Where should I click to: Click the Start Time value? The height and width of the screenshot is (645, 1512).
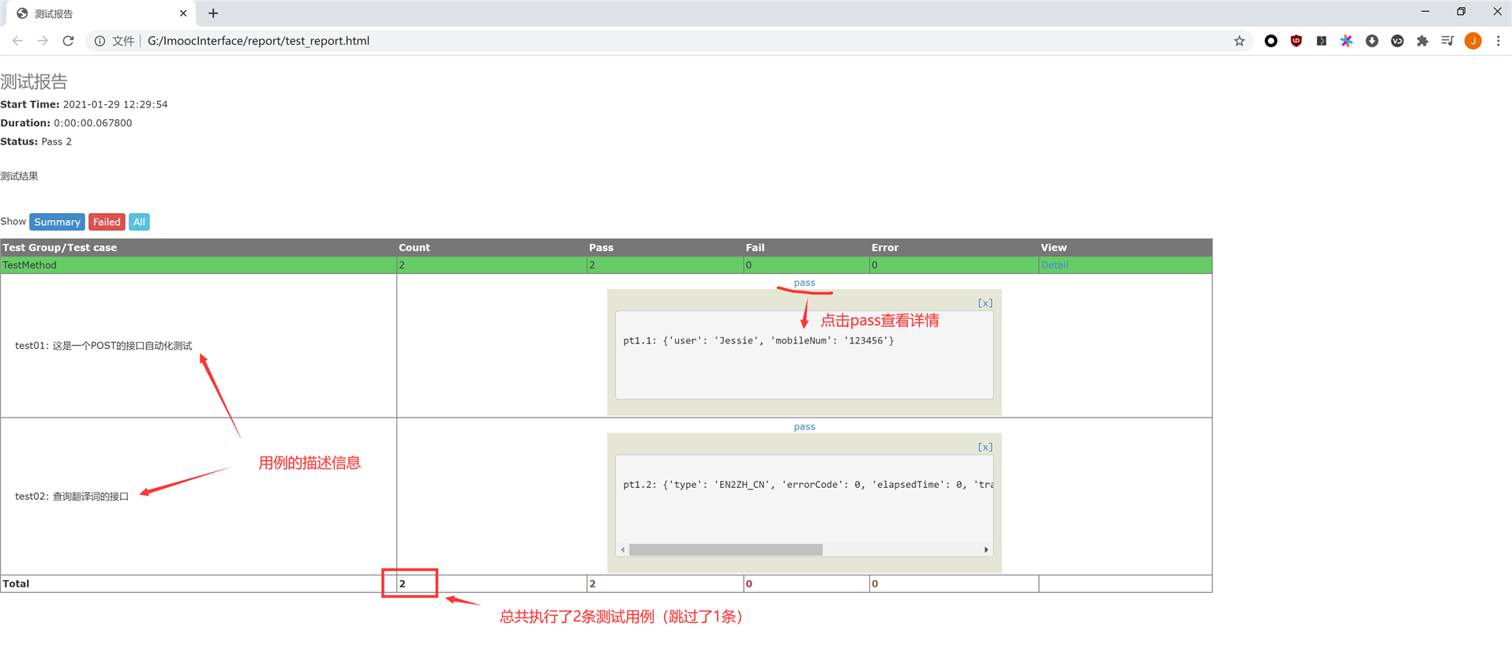[115, 104]
